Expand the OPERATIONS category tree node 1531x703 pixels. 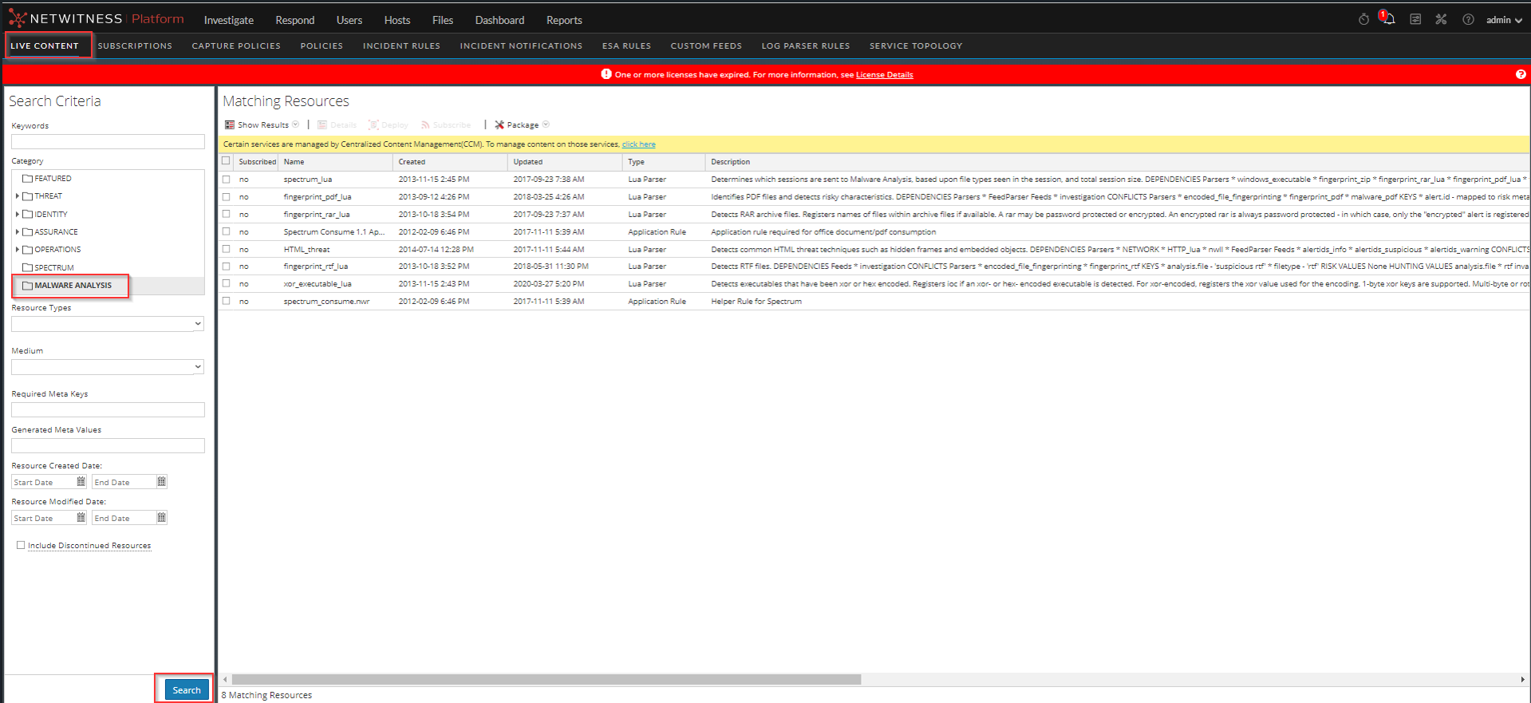click(17, 249)
